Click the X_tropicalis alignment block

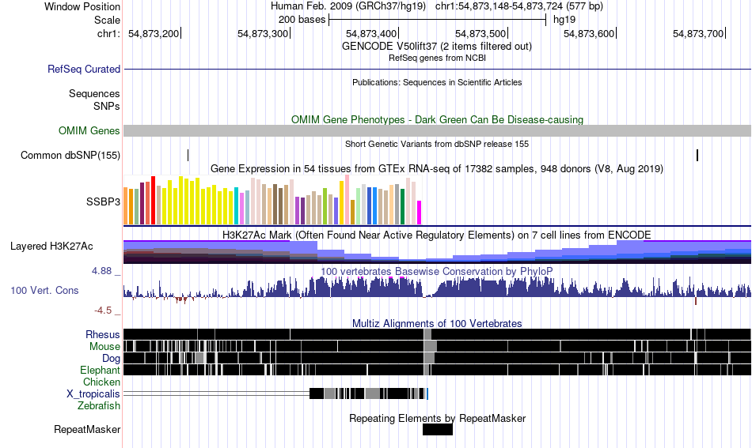[x=368, y=393]
